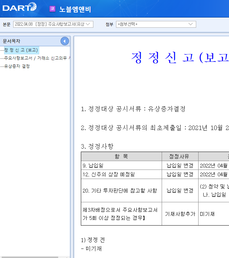Click 납입일 변경 in the 9. 납입일 row
This screenshot has height=258, width=229.
tap(180, 165)
